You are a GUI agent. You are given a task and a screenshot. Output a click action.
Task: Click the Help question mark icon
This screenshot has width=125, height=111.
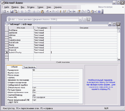click(x=99, y=12)
